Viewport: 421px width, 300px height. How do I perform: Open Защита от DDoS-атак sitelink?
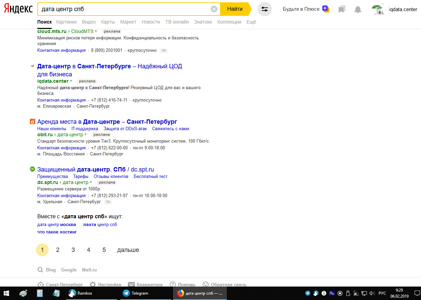pyautogui.click(x=125, y=128)
